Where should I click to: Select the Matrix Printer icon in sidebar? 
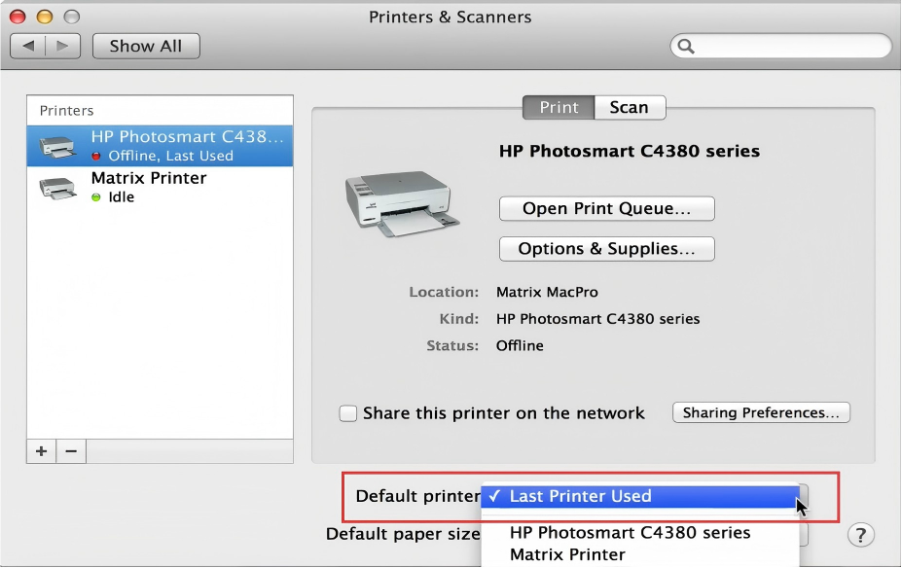[x=58, y=187]
